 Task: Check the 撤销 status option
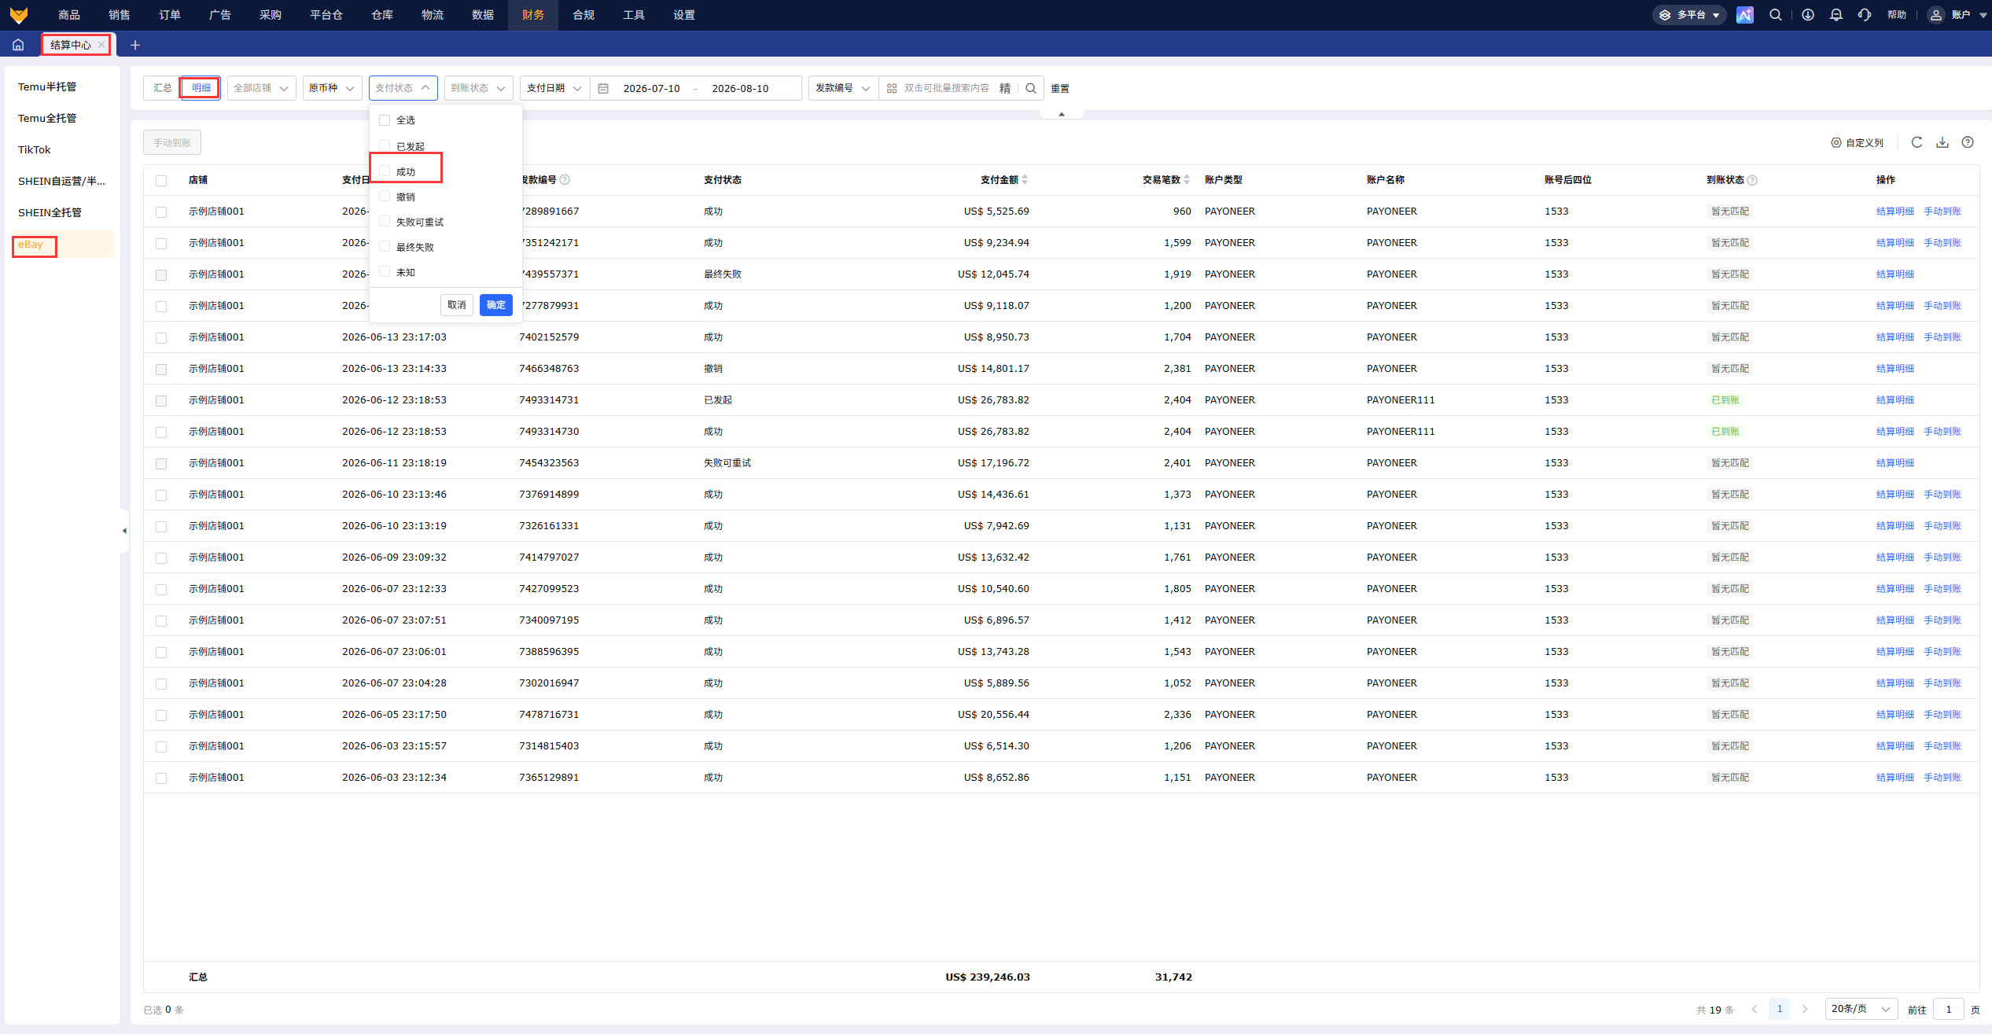(x=385, y=196)
